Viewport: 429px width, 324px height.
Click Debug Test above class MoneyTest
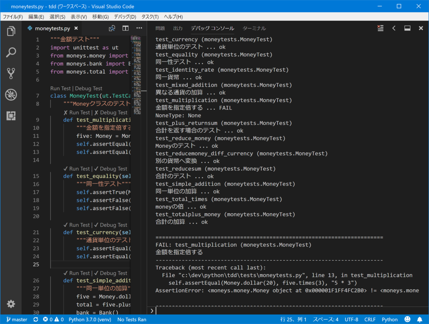click(x=89, y=88)
